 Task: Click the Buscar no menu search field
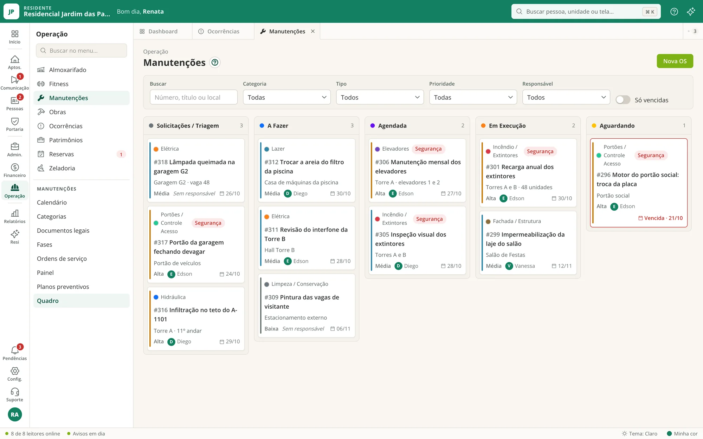point(82,51)
